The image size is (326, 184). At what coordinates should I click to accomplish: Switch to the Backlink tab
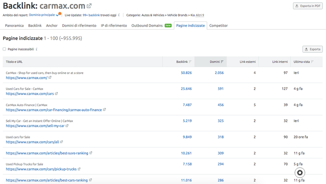(35, 25)
